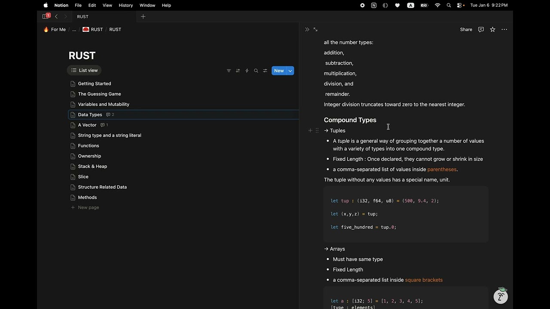This screenshot has width=550, height=309.
Task: Open the Notion AI assistant avatar
Action: coord(501,296)
